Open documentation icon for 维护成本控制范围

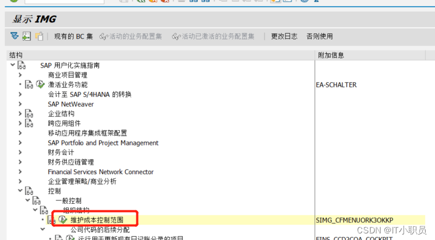click(52, 220)
